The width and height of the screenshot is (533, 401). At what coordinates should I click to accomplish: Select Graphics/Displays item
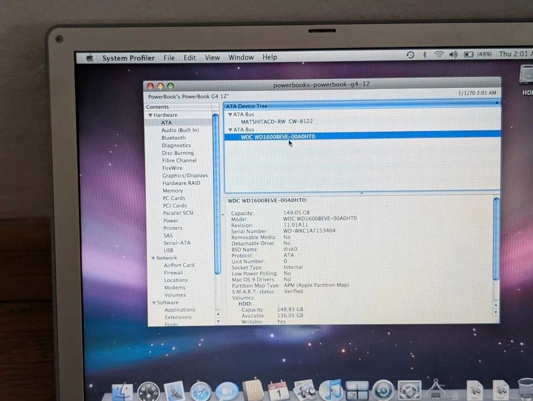(x=185, y=176)
